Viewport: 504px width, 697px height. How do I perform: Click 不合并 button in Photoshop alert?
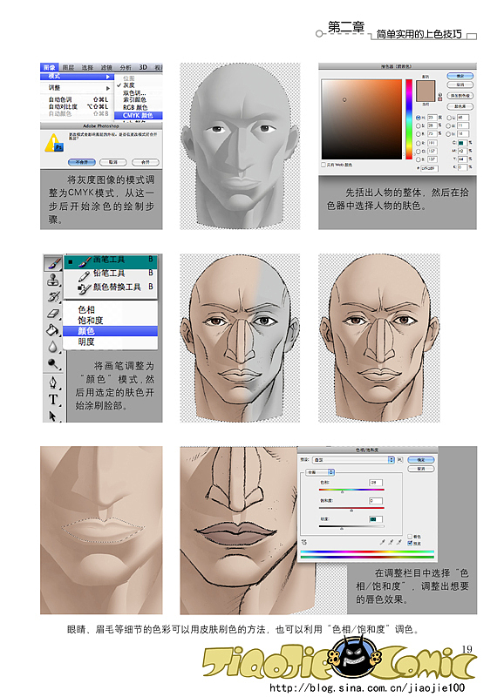tap(82, 162)
